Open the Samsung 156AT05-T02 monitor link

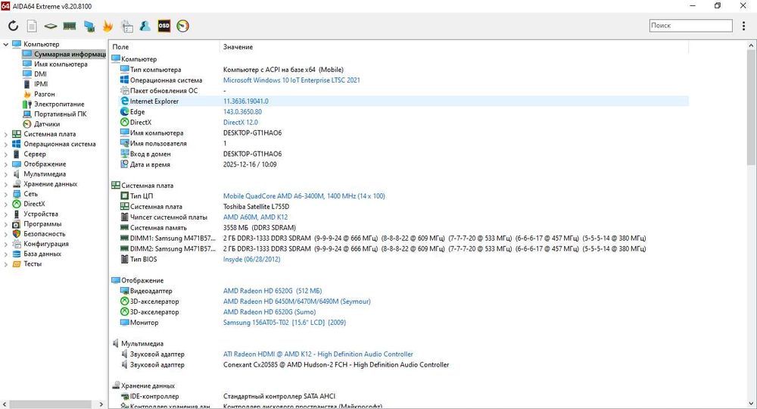tap(285, 323)
